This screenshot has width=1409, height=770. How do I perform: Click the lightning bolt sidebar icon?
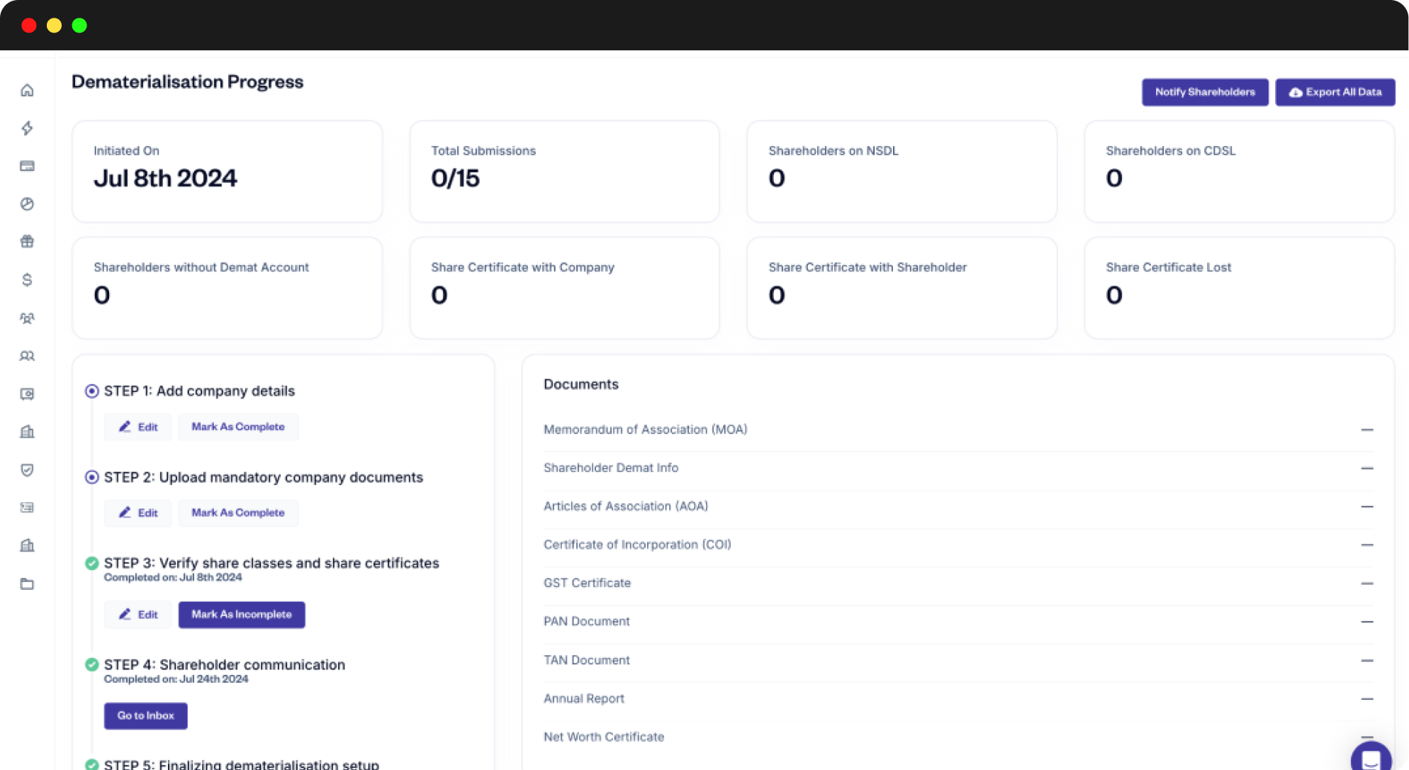[x=27, y=128]
